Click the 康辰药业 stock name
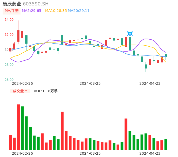 click(x=12, y=4)
